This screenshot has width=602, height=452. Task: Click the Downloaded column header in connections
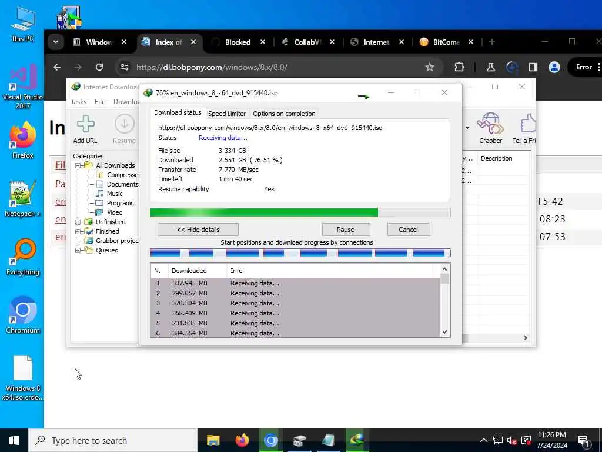point(198,271)
